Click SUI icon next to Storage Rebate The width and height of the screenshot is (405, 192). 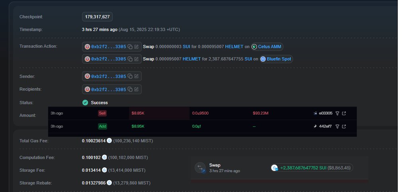pyautogui.click(x=109, y=183)
